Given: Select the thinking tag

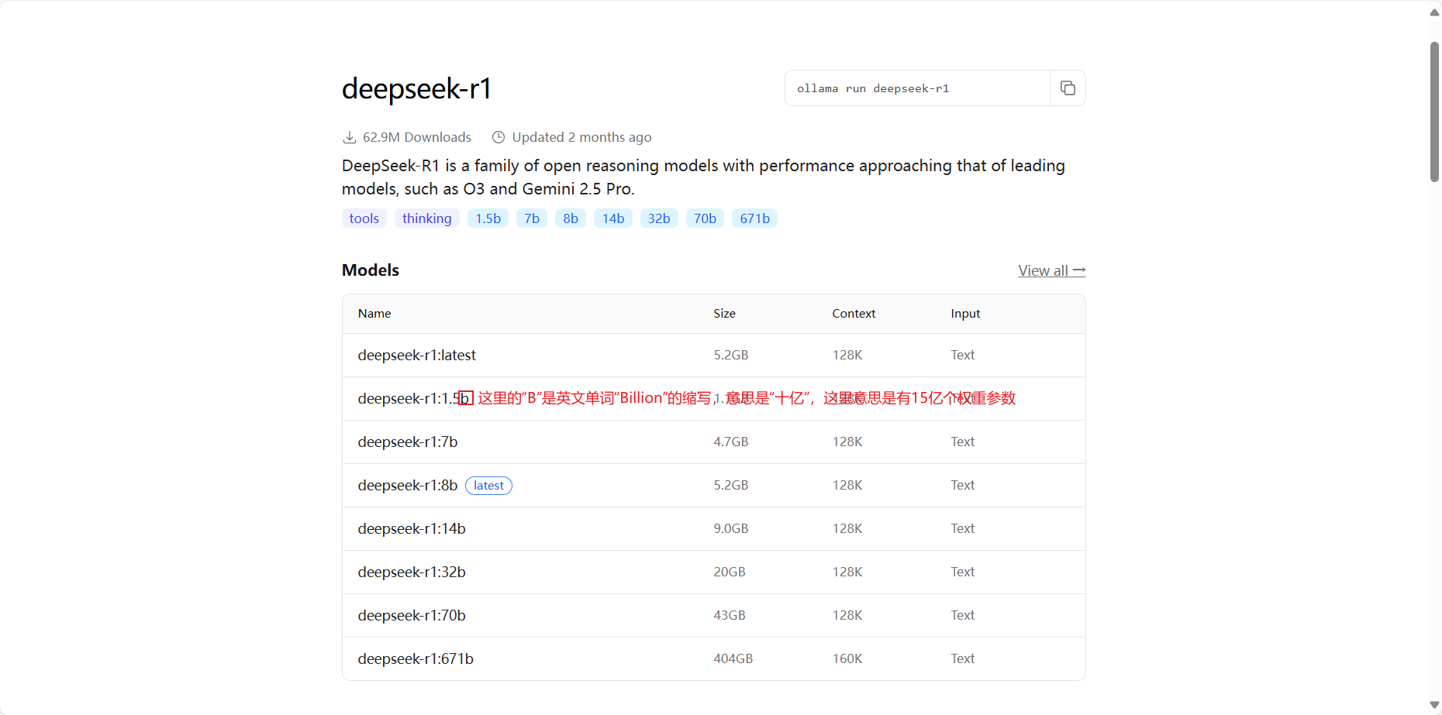Looking at the screenshot, I should pos(427,218).
